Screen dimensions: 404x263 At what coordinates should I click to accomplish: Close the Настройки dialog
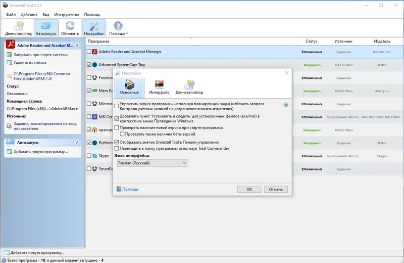(287, 73)
